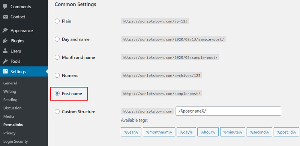Add the %day% tag button

point(186,132)
